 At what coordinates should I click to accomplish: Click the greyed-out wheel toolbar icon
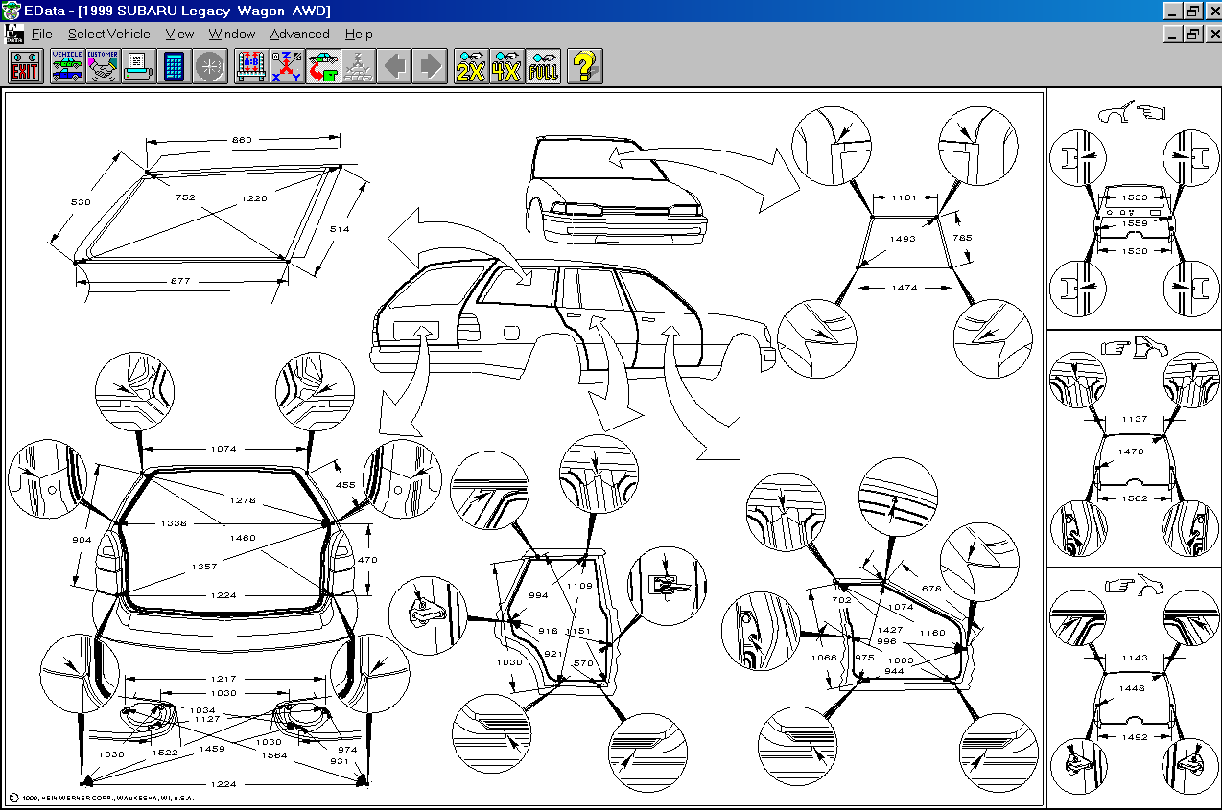pos(209,66)
